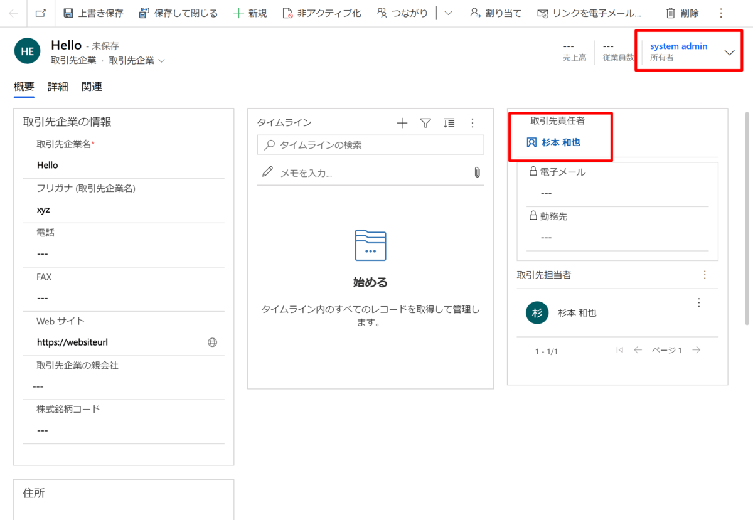Click the timeline add (plus) icon
This screenshot has width=753, height=520.
click(402, 123)
